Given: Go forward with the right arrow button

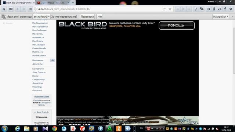Looking at the screenshot, I should coord(23,9).
